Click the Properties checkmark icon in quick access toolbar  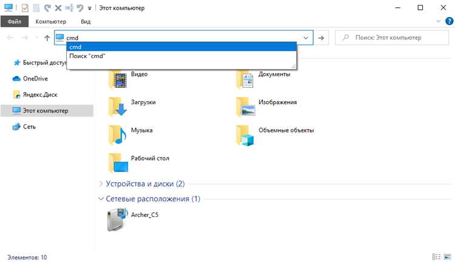(x=25, y=8)
